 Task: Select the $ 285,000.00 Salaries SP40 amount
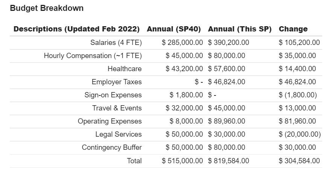point(183,43)
